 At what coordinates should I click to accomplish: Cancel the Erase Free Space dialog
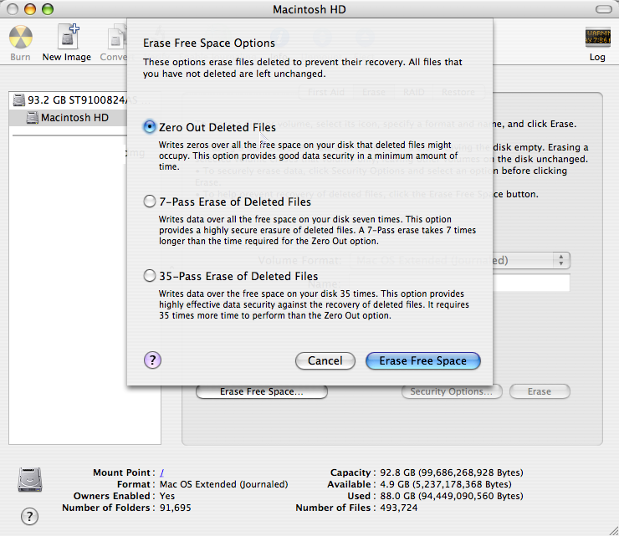[x=325, y=360]
